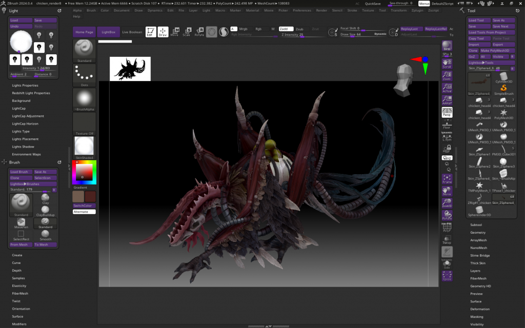Open the Preferences menu
The height and width of the screenshot is (328, 525).
click(x=302, y=10)
